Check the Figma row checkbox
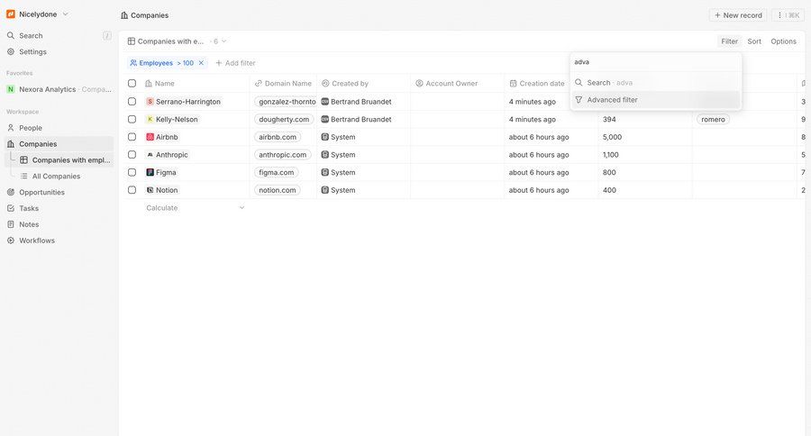The height and width of the screenshot is (436, 811). pos(132,172)
